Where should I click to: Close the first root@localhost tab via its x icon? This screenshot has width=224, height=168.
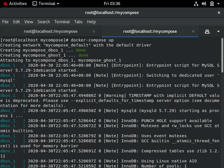[x=94, y=31]
